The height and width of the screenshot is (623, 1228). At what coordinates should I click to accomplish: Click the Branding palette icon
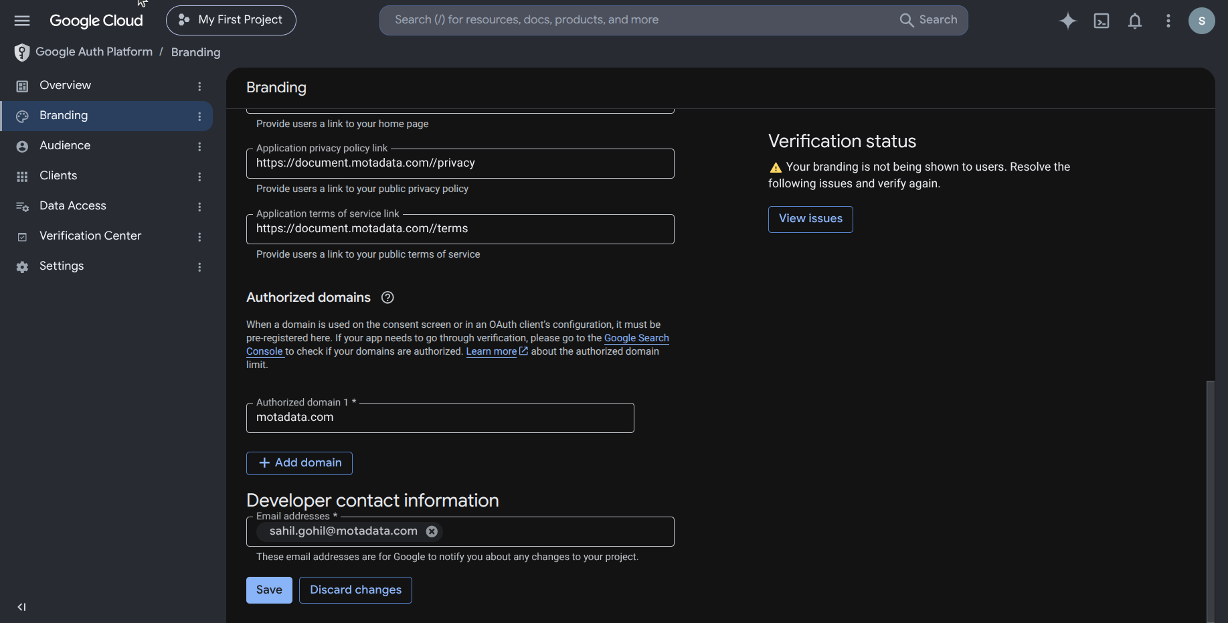[x=22, y=116]
